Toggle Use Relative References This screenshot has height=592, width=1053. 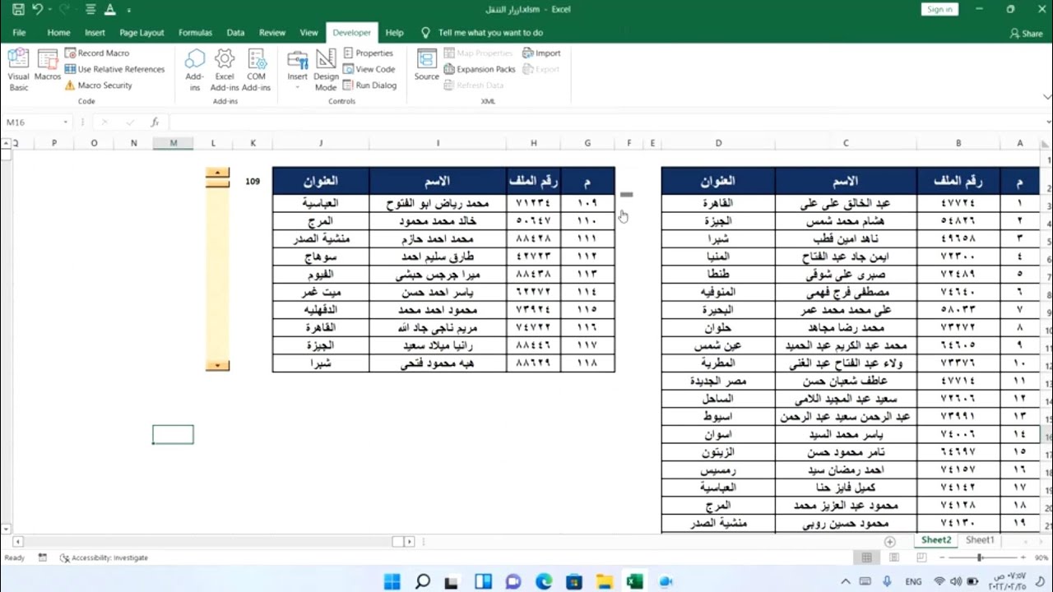[x=114, y=69]
